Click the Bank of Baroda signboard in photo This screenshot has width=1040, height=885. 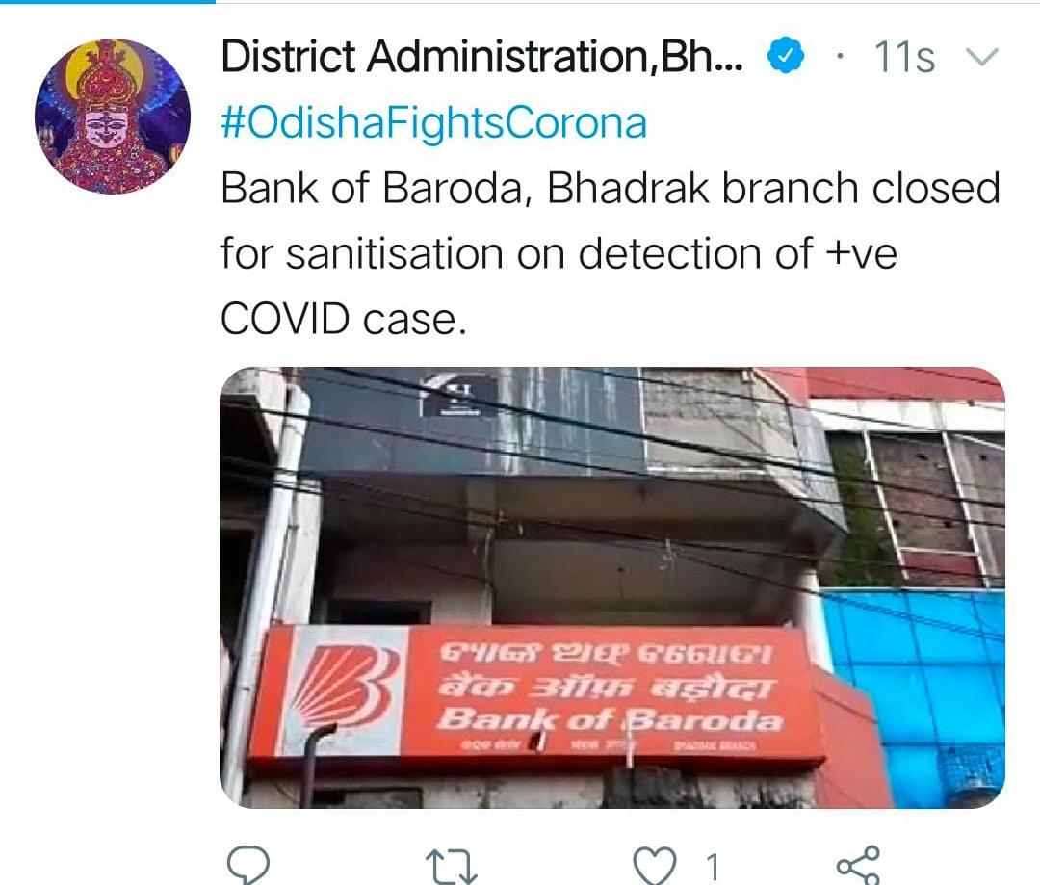pos(537,695)
